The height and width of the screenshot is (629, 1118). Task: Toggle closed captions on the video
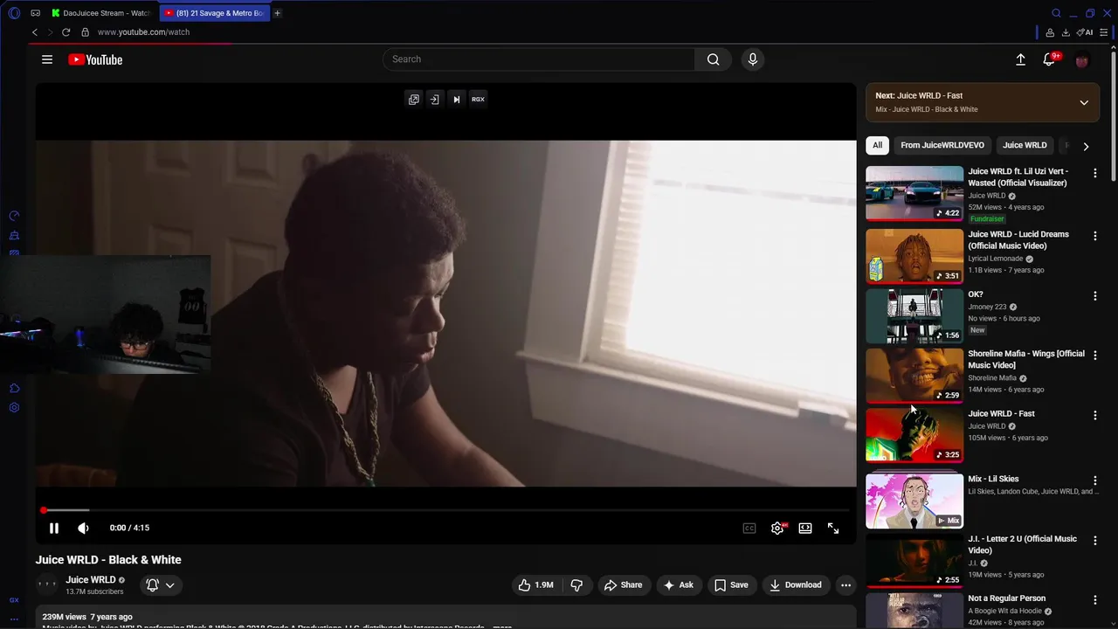pos(749,528)
